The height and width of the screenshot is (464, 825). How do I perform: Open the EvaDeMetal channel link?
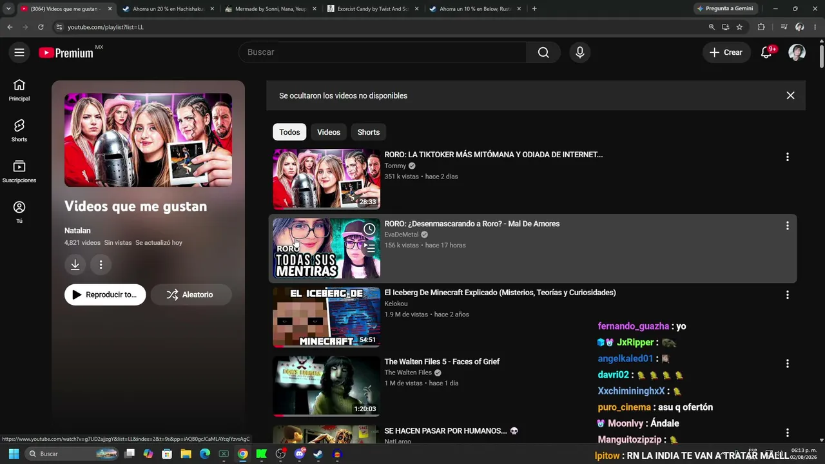[402, 235]
